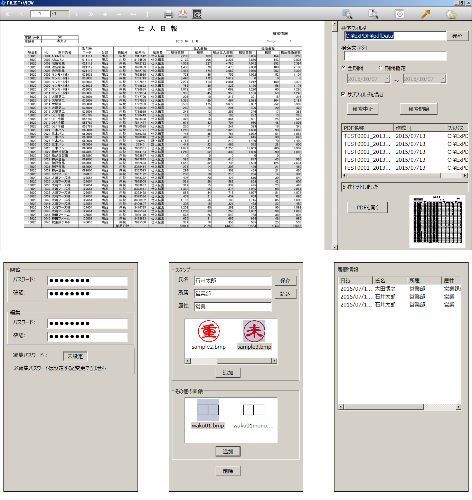Click 追加 under the スタンプ list
This screenshot has height=500, width=472.
point(228,372)
